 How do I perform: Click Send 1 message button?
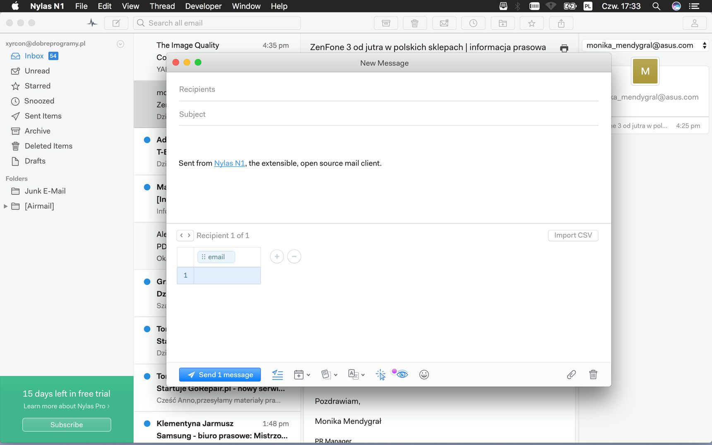(220, 375)
